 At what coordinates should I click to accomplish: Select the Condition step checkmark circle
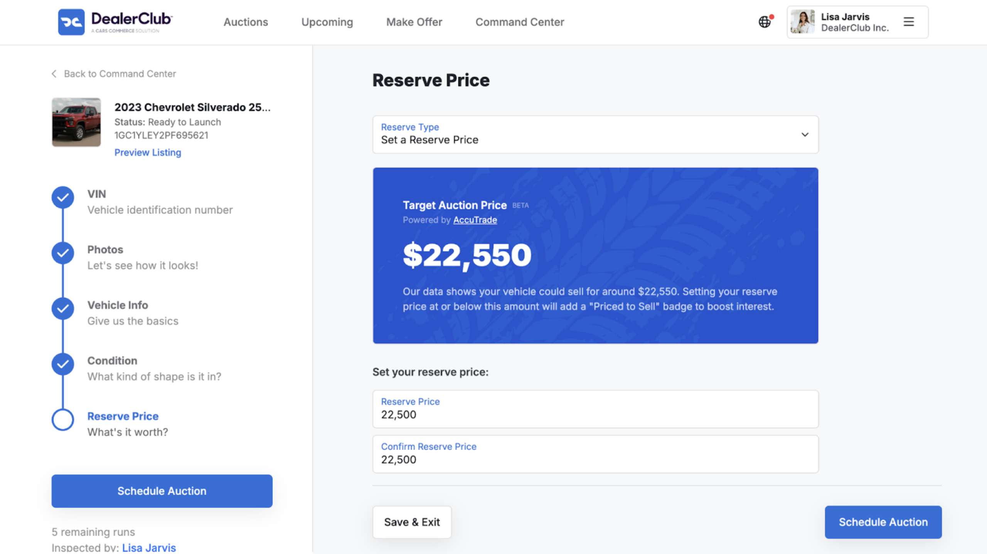[63, 364]
